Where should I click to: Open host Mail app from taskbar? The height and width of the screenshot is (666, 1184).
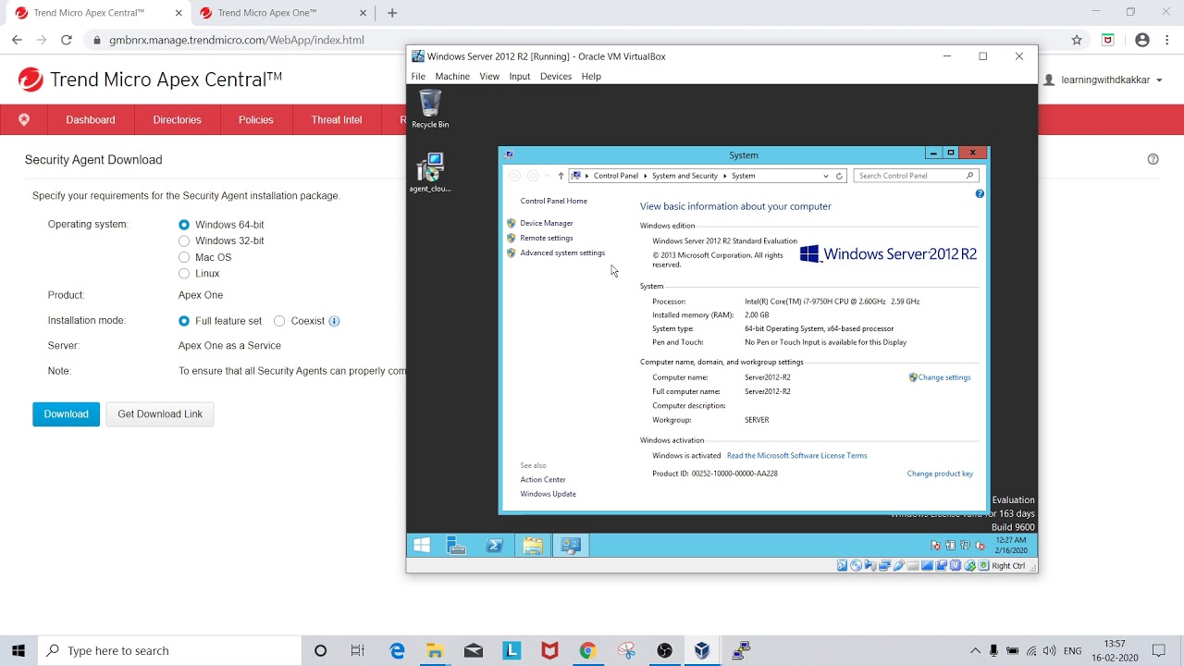474,651
